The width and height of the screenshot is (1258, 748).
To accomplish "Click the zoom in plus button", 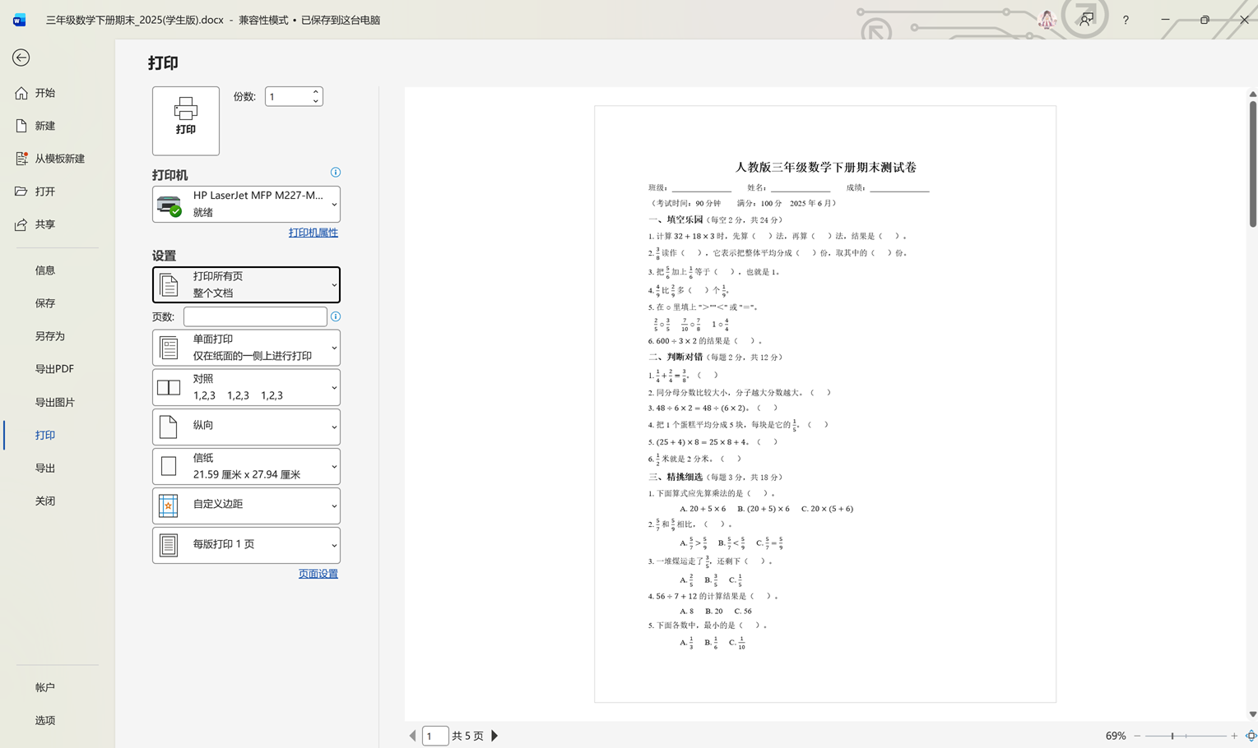I will click(1234, 736).
